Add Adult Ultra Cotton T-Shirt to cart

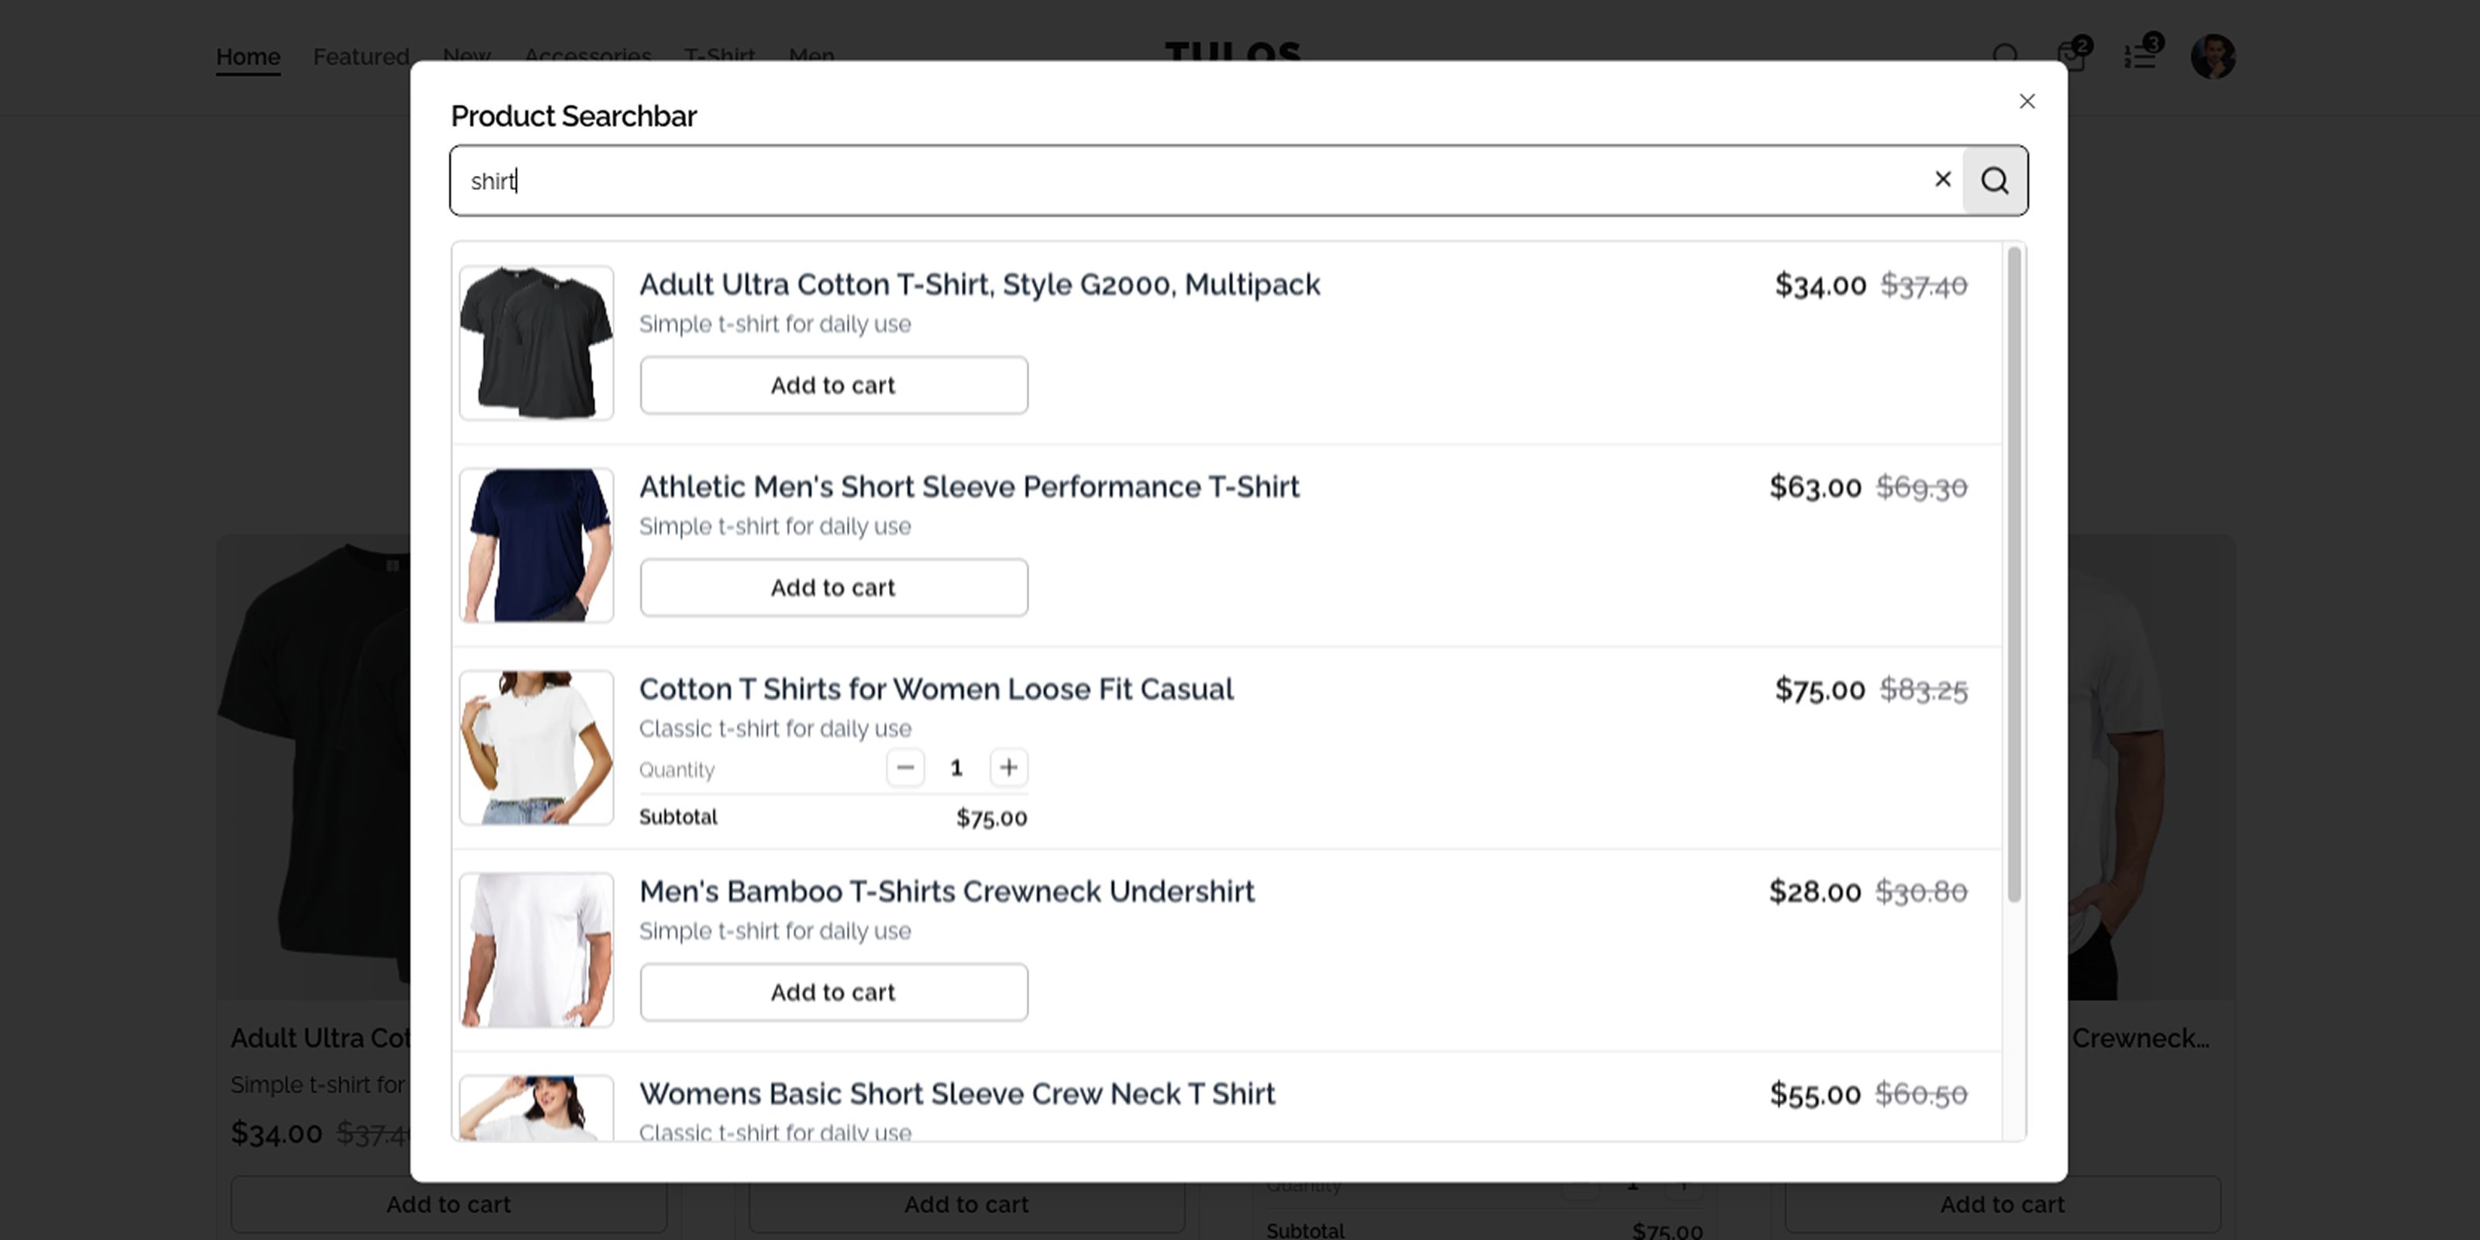833,385
